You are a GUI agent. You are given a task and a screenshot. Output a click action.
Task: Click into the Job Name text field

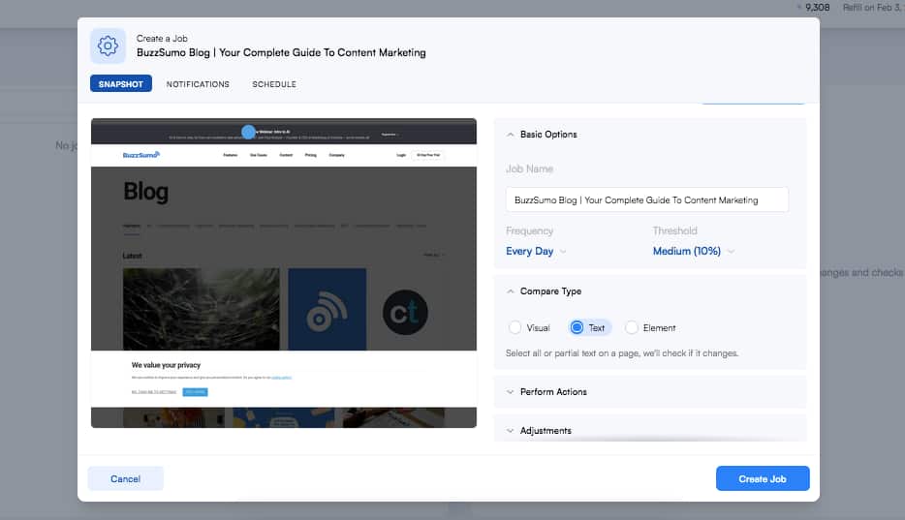(646, 200)
